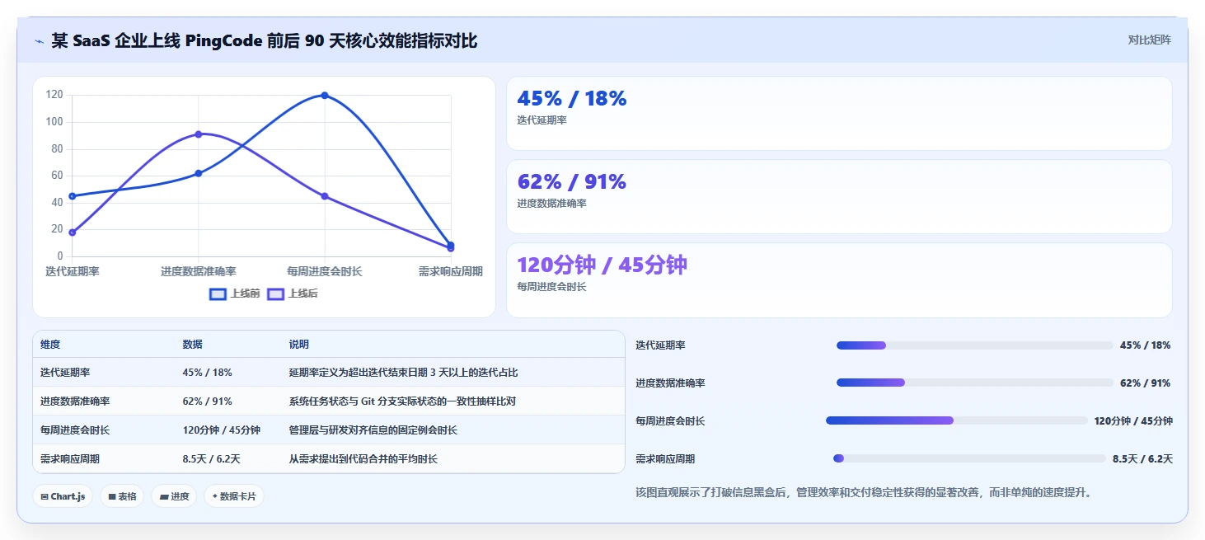Click table cell 8.5天 / 6.2天
This screenshot has width=1205, height=540.
pyautogui.click(x=211, y=459)
